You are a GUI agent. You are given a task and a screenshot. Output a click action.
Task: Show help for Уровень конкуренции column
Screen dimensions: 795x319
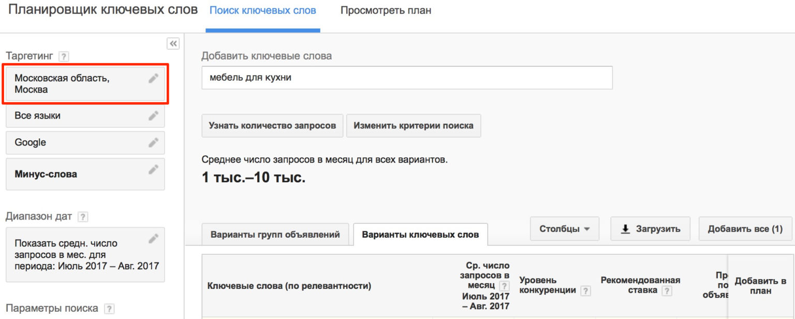585,291
